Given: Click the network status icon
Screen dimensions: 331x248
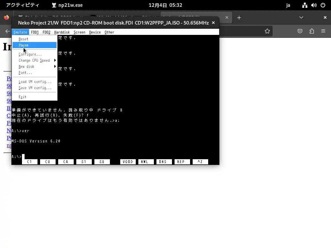Looking at the screenshot, I should [x=304, y=5].
